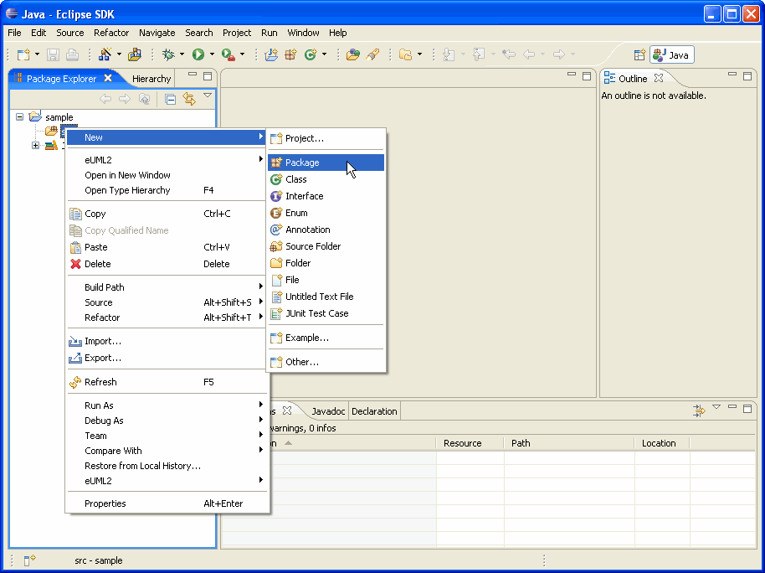Open the Build Path submenu
765x573 pixels.
[x=167, y=287]
